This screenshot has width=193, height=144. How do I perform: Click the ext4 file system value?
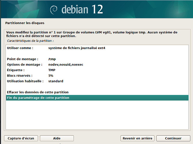click(77, 48)
